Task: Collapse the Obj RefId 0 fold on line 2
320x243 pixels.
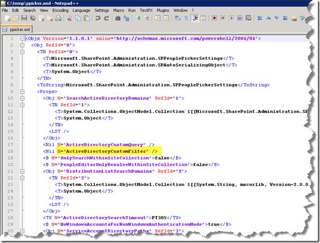Action: click(x=22, y=45)
